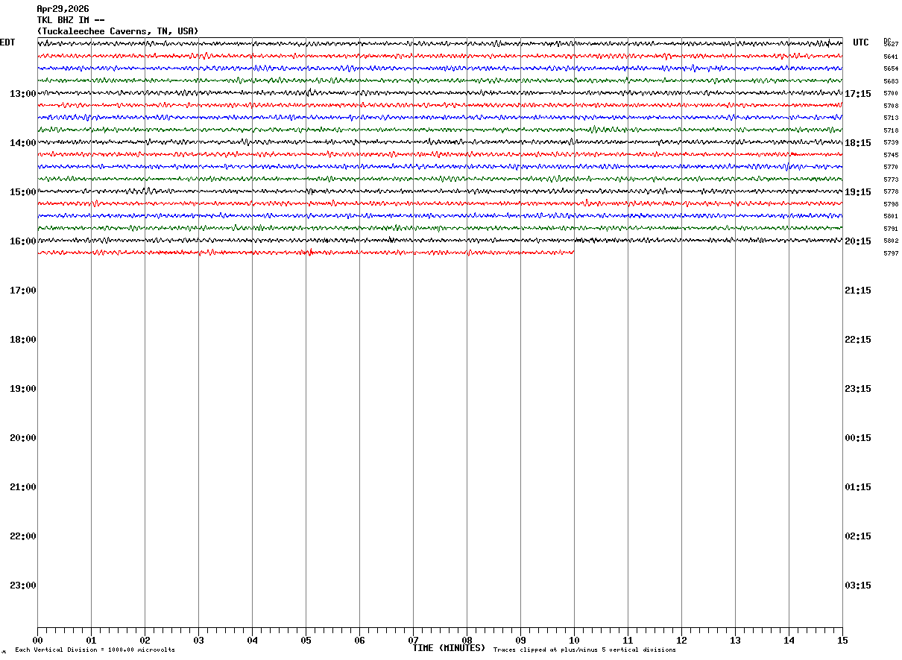Click the DC offset value 5770
This screenshot has width=902, height=660.
pyautogui.click(x=891, y=168)
